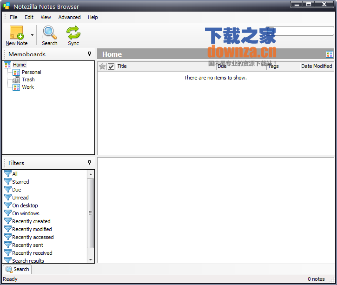
Task: Apply the On windows filter
Action: pos(26,213)
